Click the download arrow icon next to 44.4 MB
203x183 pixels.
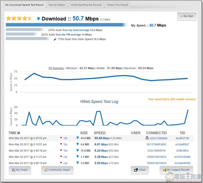tap(78, 138)
